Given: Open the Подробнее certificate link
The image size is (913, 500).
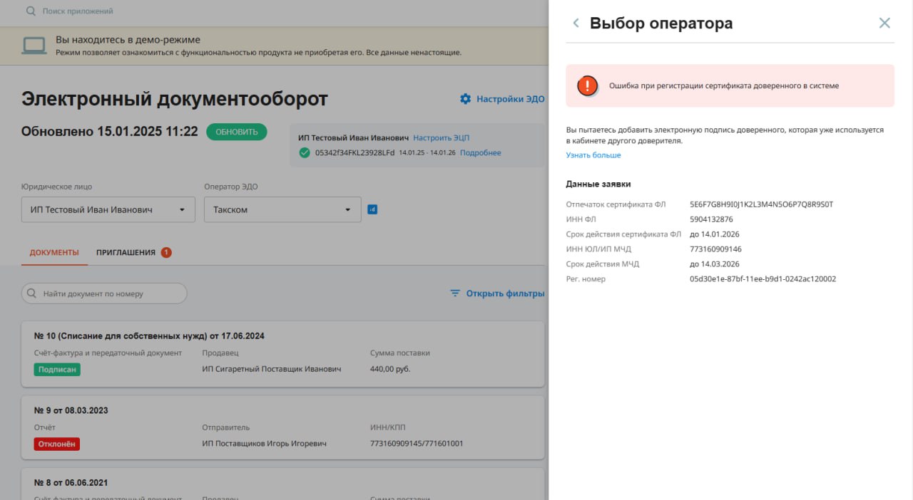Looking at the screenshot, I should (x=480, y=152).
